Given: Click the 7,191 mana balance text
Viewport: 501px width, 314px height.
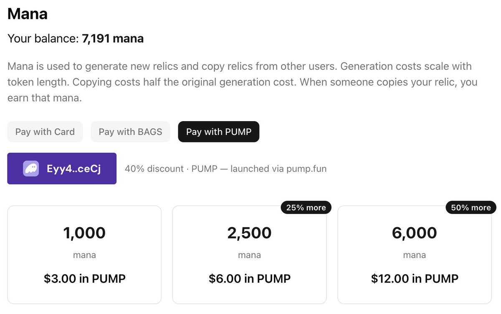Looking at the screenshot, I should (113, 39).
